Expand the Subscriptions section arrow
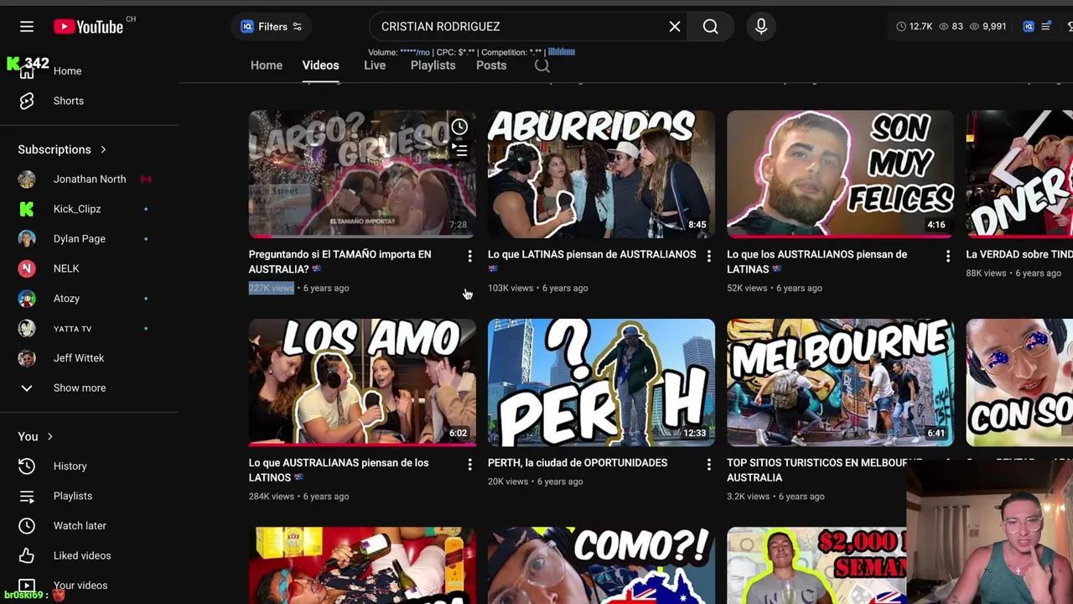 coord(103,149)
